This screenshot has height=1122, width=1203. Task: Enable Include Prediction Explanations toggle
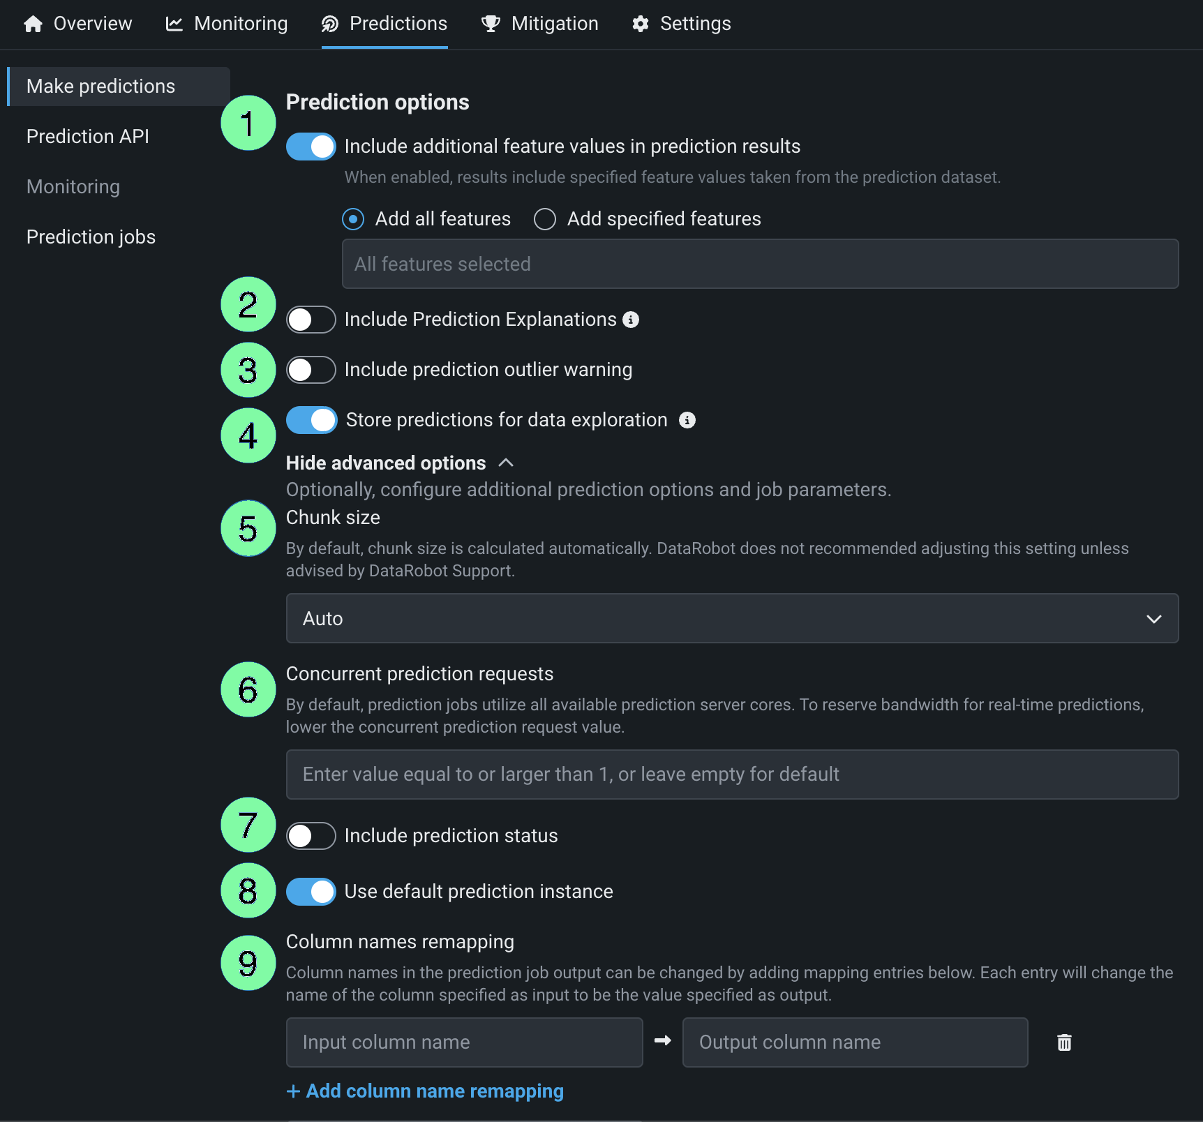point(311,320)
